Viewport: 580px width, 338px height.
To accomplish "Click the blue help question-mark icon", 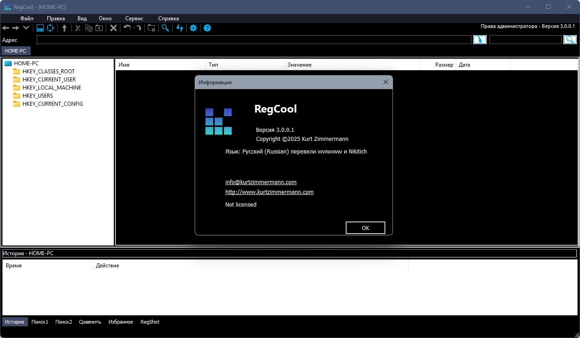I will [207, 28].
